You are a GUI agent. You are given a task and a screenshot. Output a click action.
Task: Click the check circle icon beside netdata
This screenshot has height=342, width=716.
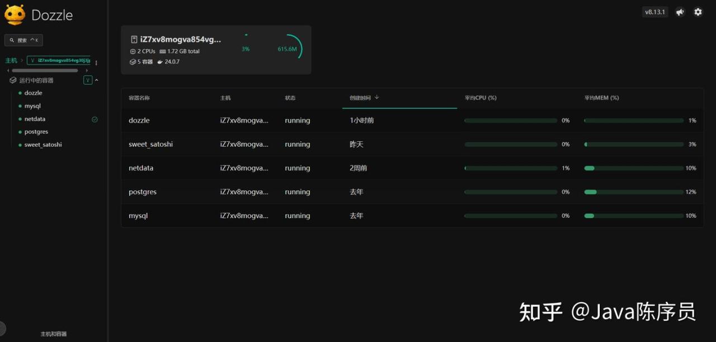[95, 119]
